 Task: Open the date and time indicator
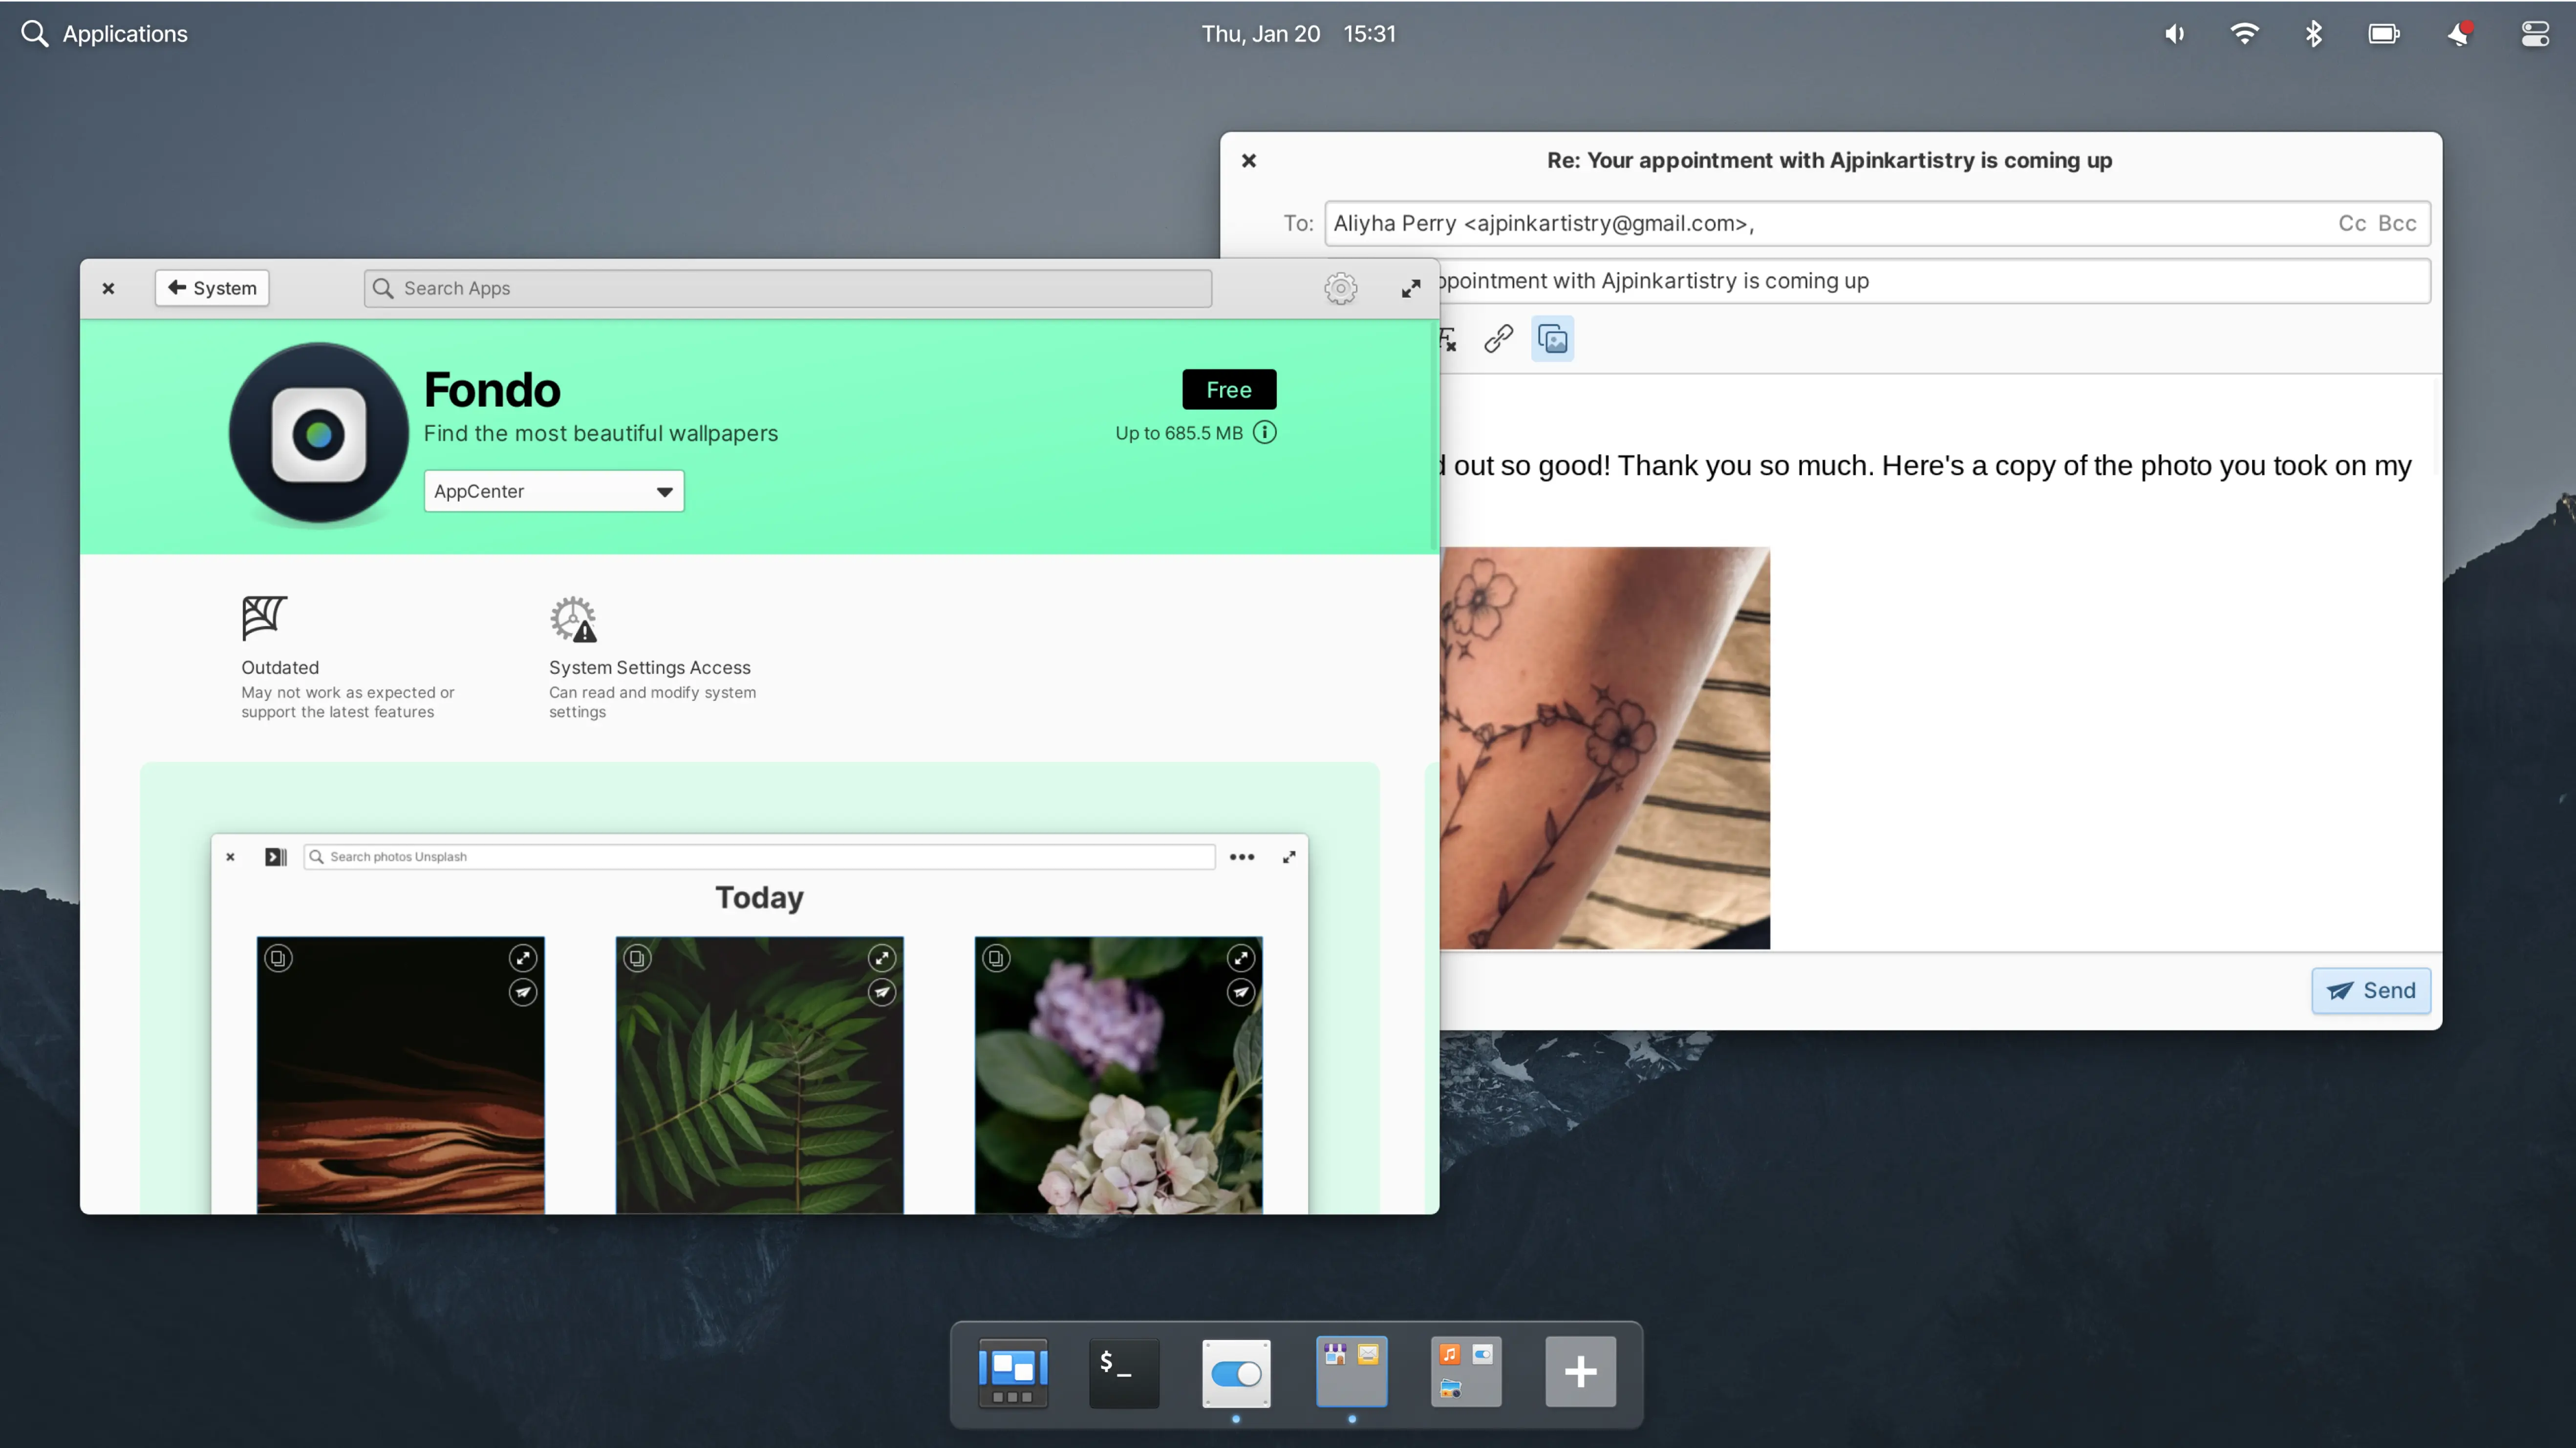point(1297,34)
